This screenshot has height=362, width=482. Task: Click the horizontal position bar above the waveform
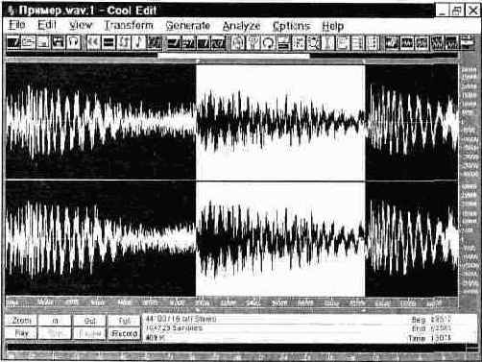(x=233, y=56)
